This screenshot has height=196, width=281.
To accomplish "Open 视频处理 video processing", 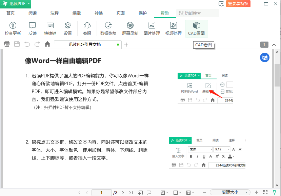I will (174, 29).
